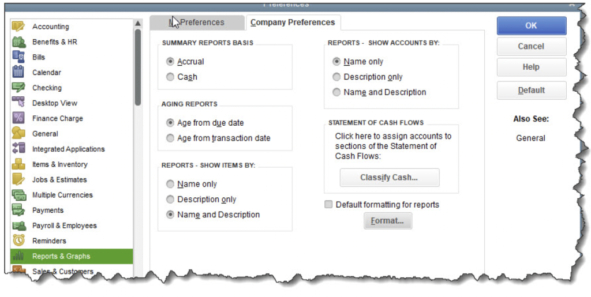Open the Items & Inventory icon
Image resolution: width=591 pixels, height=297 pixels.
(x=18, y=164)
